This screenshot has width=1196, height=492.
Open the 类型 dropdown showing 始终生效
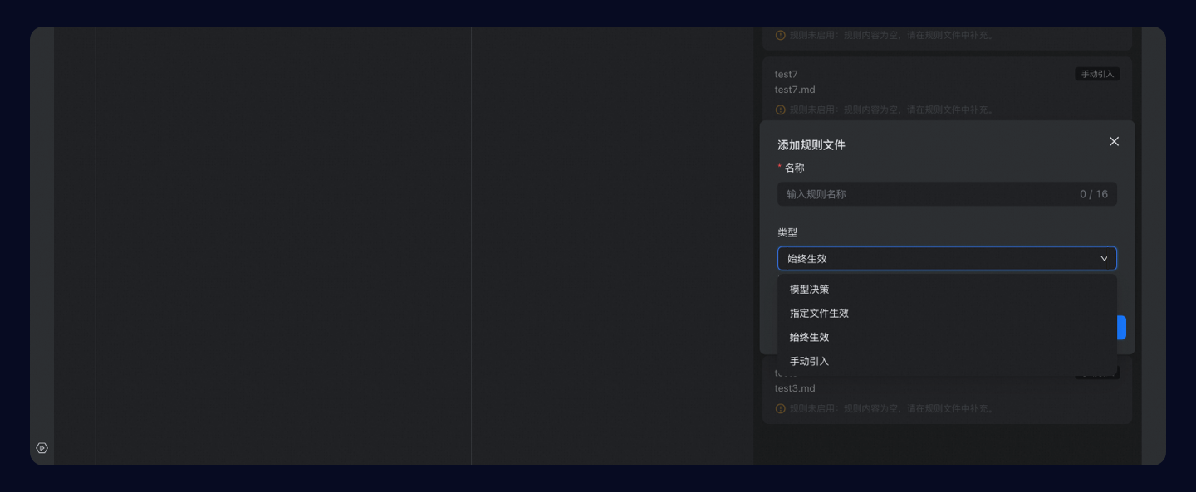(947, 258)
